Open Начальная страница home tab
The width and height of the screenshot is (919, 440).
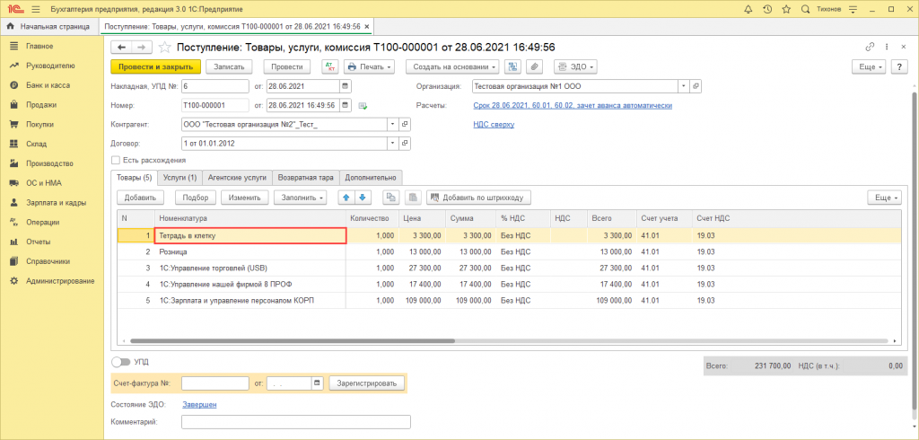49,26
